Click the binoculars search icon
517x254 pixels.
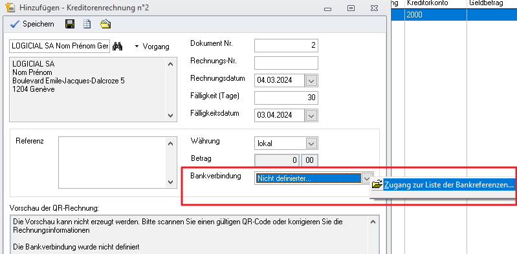pyautogui.click(x=117, y=47)
